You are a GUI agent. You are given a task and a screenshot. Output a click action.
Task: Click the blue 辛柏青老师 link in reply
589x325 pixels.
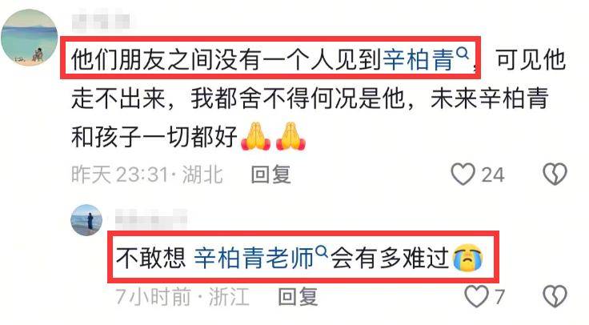click(254, 258)
